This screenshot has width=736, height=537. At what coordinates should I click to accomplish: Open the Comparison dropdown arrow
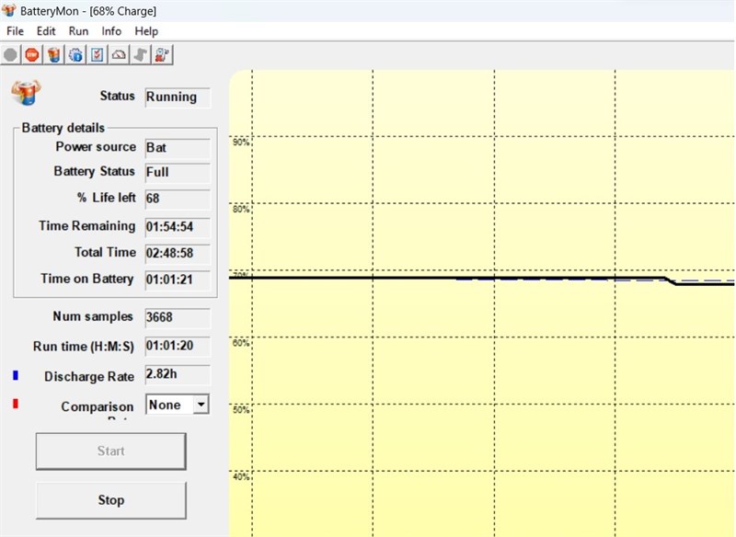tap(201, 405)
